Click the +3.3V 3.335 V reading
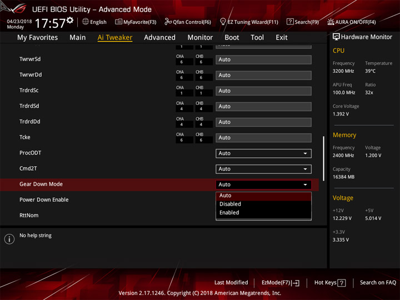This screenshot has width=400, height=300. pyautogui.click(x=341, y=240)
